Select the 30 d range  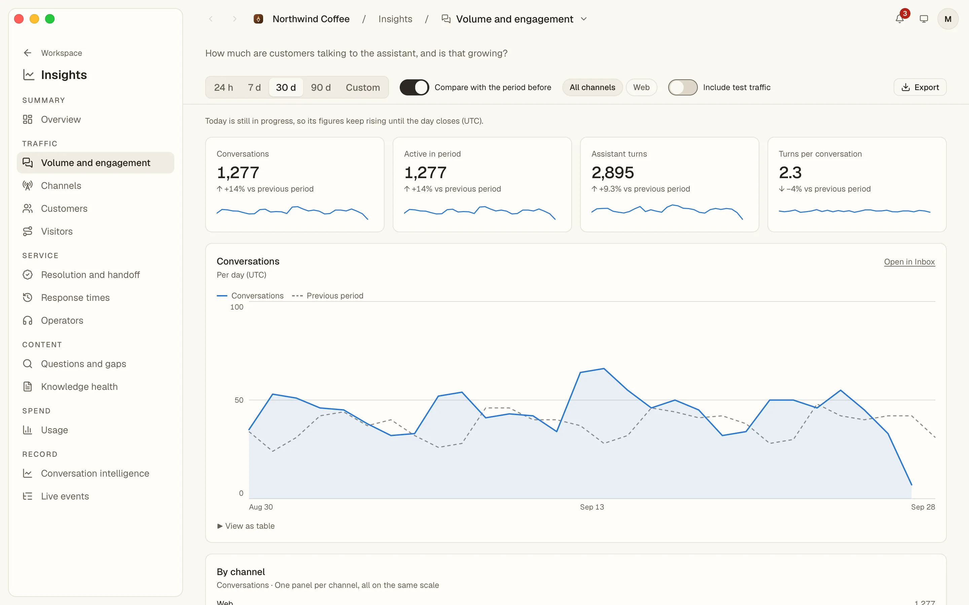pos(286,87)
